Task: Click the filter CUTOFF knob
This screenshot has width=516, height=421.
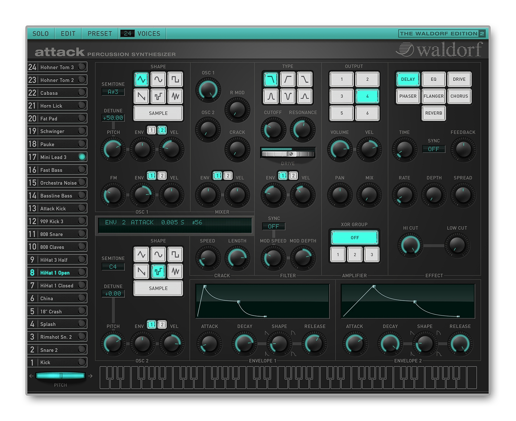Action: tap(273, 130)
